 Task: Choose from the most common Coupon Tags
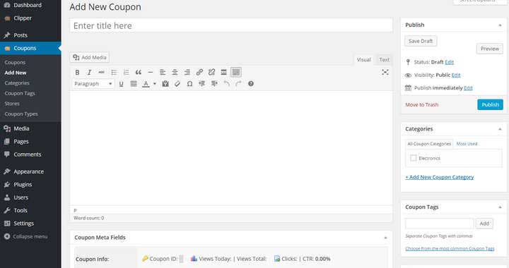pyautogui.click(x=450, y=248)
